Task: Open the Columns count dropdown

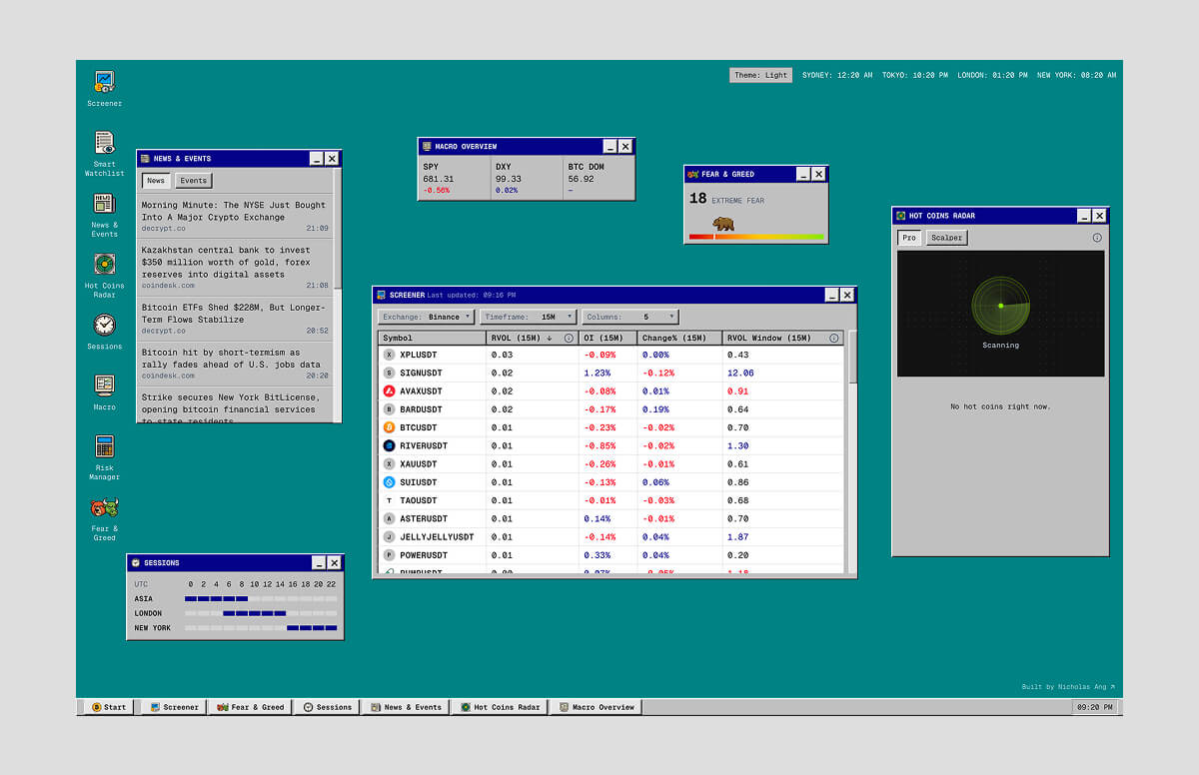Action: pyautogui.click(x=630, y=318)
